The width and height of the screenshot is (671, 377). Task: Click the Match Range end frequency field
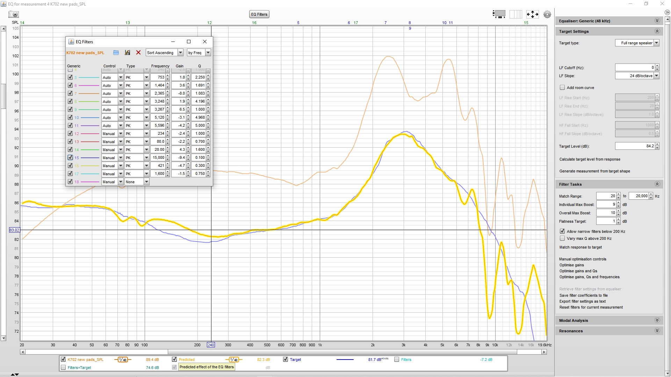(638, 196)
